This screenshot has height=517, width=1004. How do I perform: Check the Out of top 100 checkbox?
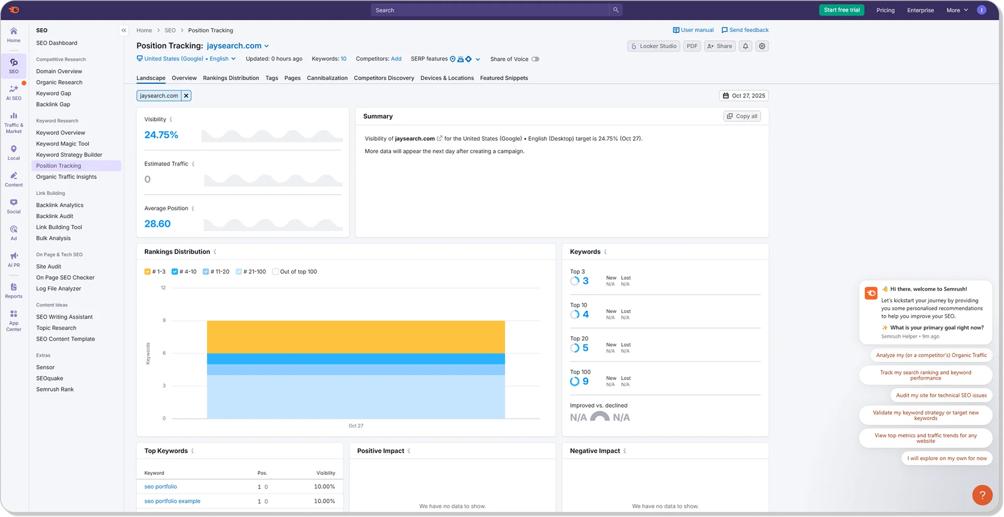tap(275, 272)
